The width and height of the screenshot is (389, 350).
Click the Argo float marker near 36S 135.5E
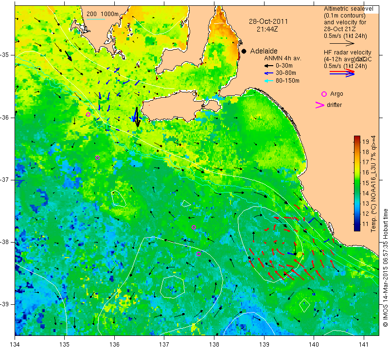click(x=88, y=114)
